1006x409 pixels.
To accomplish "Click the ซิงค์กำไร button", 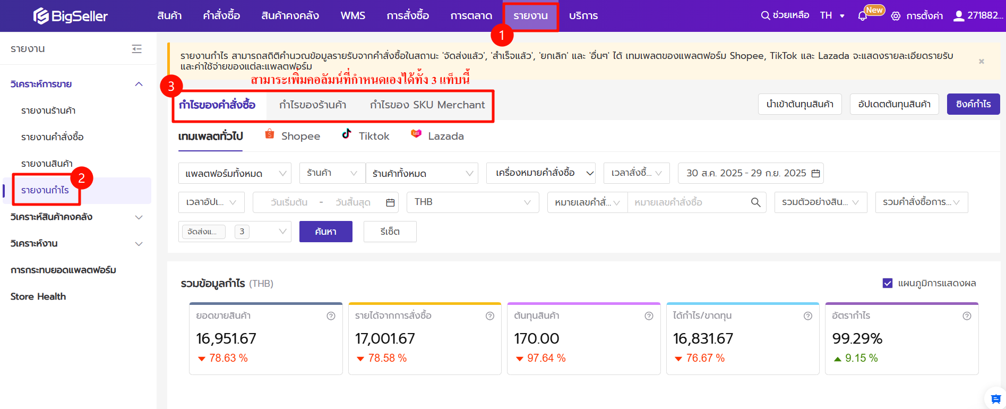I will click(973, 104).
